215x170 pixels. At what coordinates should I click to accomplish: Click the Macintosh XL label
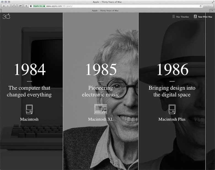pyautogui.click(x=101, y=119)
